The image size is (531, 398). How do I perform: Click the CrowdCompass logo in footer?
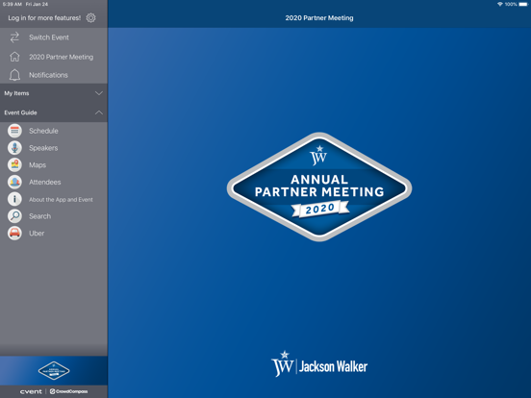[x=68, y=391]
